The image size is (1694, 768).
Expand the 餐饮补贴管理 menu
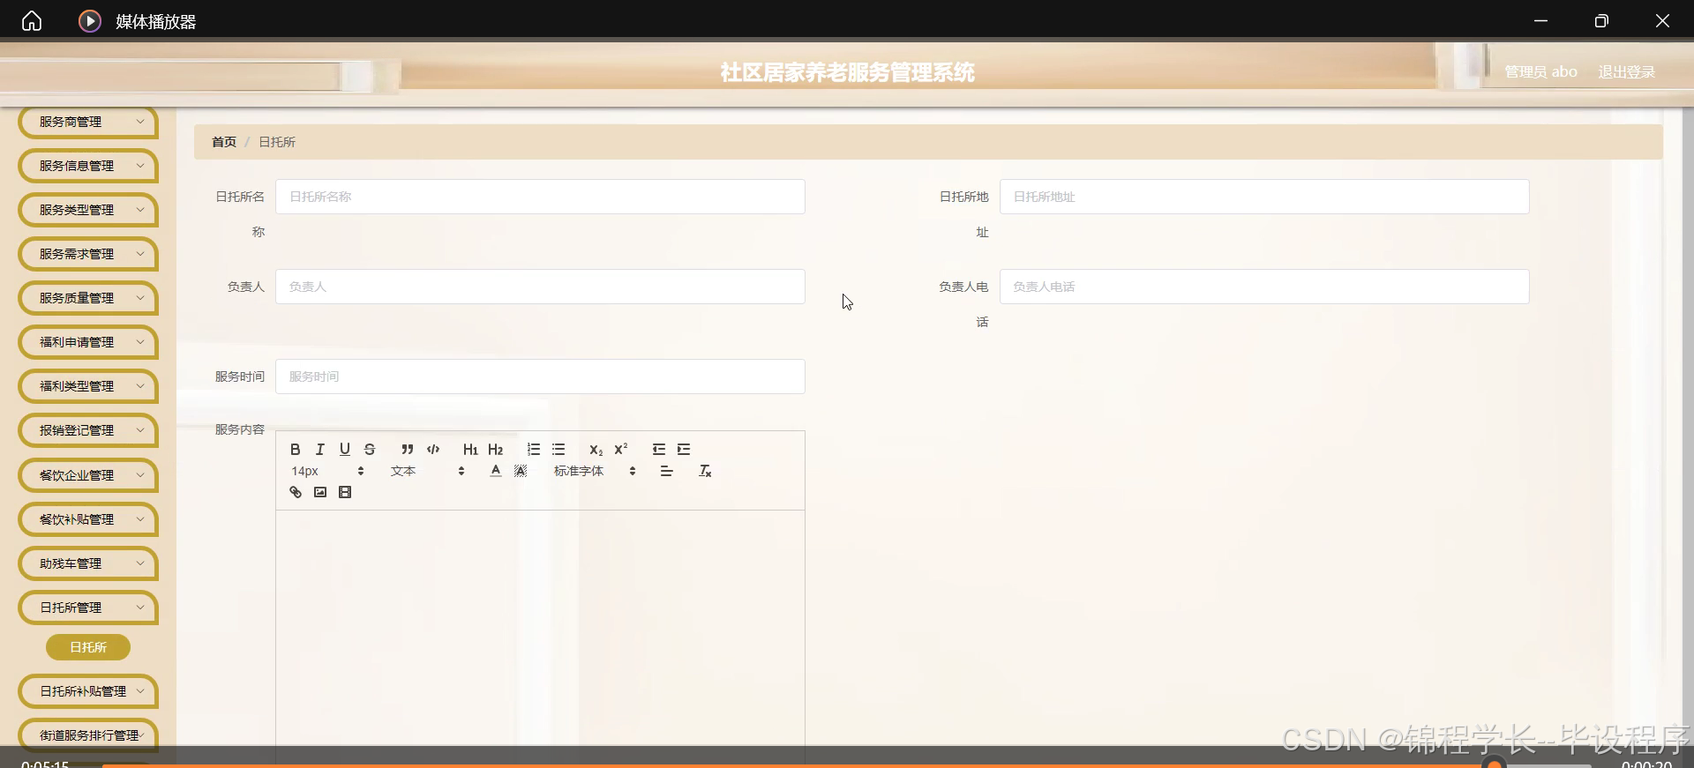coord(88,519)
